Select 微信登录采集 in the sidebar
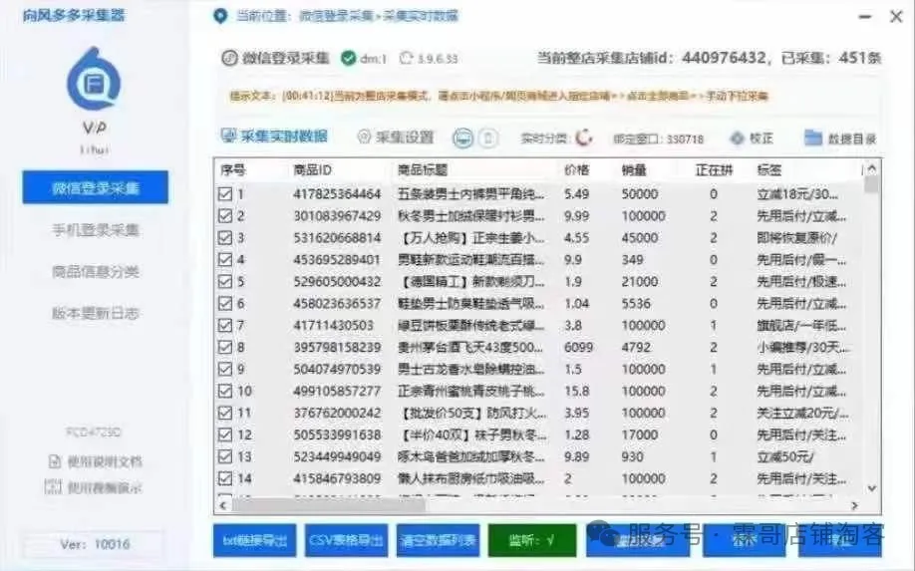This screenshot has width=915, height=571. click(96, 187)
